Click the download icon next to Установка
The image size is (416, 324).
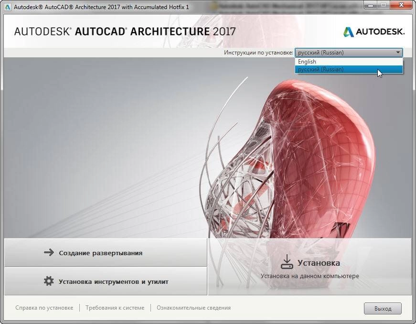click(287, 262)
